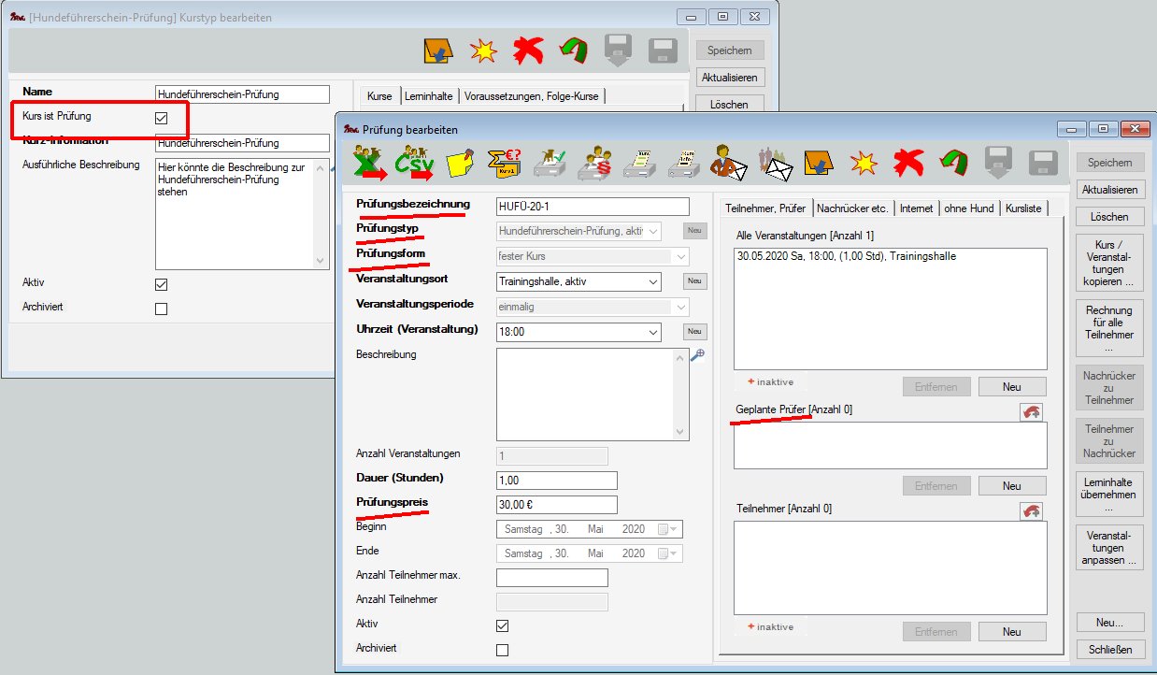1157x675 pixels.
Task: Click red arrow icon next to Geplante Prüfer
Action: 1032,412
